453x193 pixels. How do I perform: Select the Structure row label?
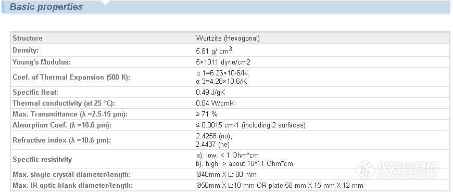click(x=28, y=38)
